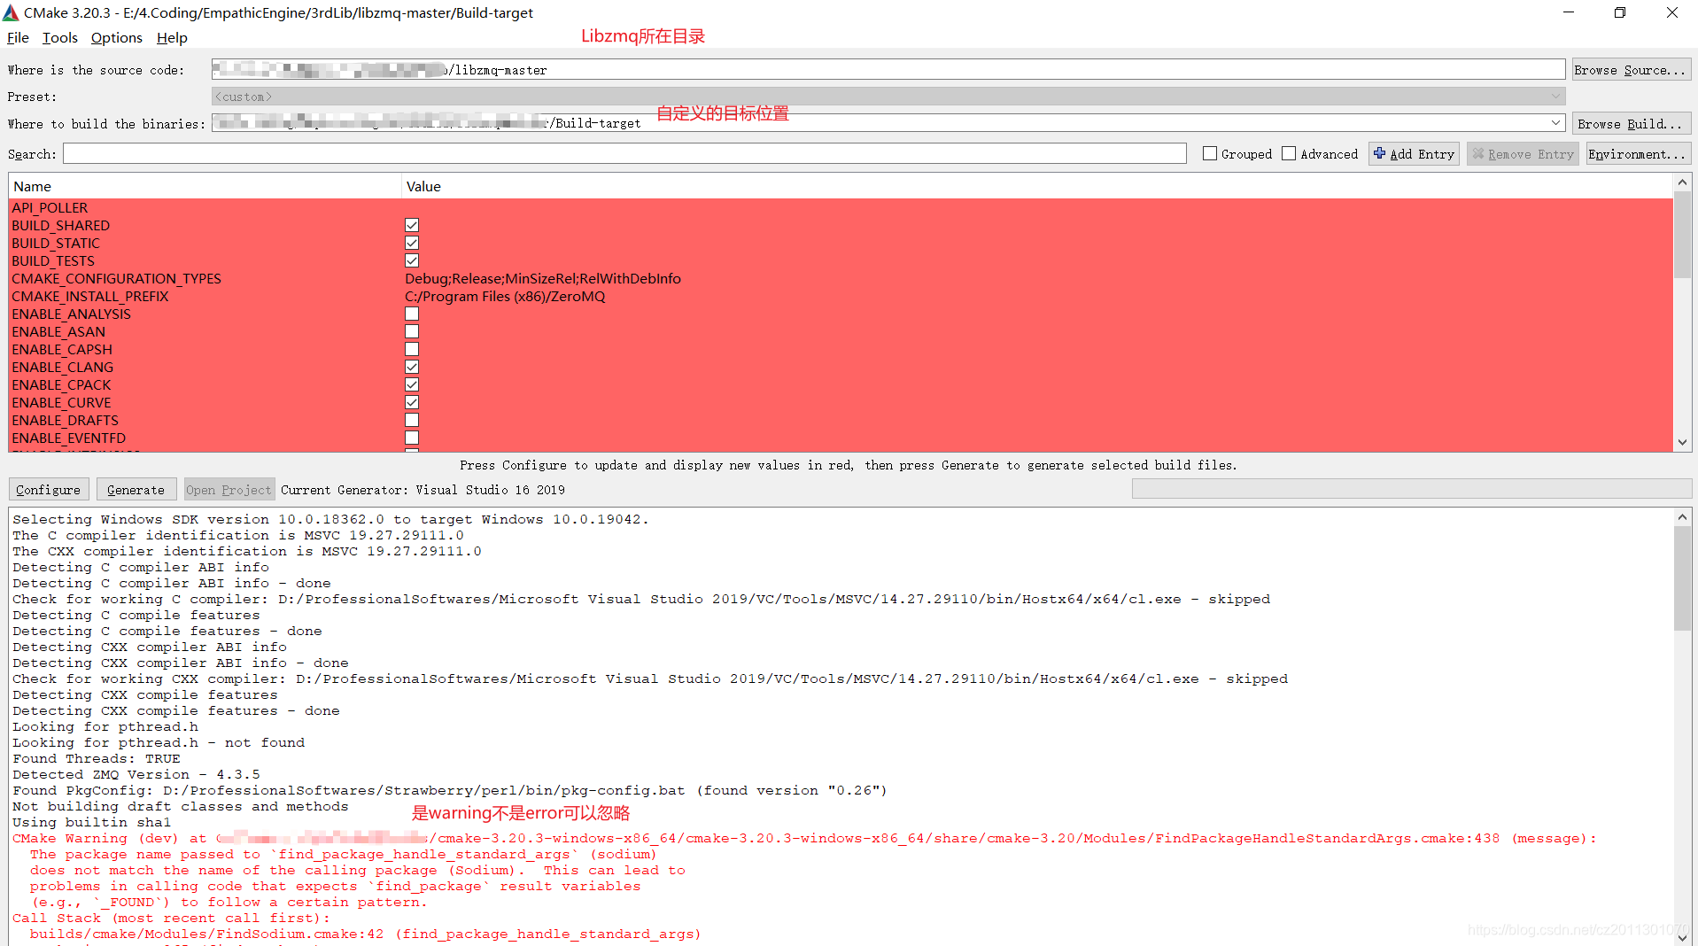Click Browse Source to pick source folder
Viewport: 1698px width, 946px height.
click(1631, 69)
